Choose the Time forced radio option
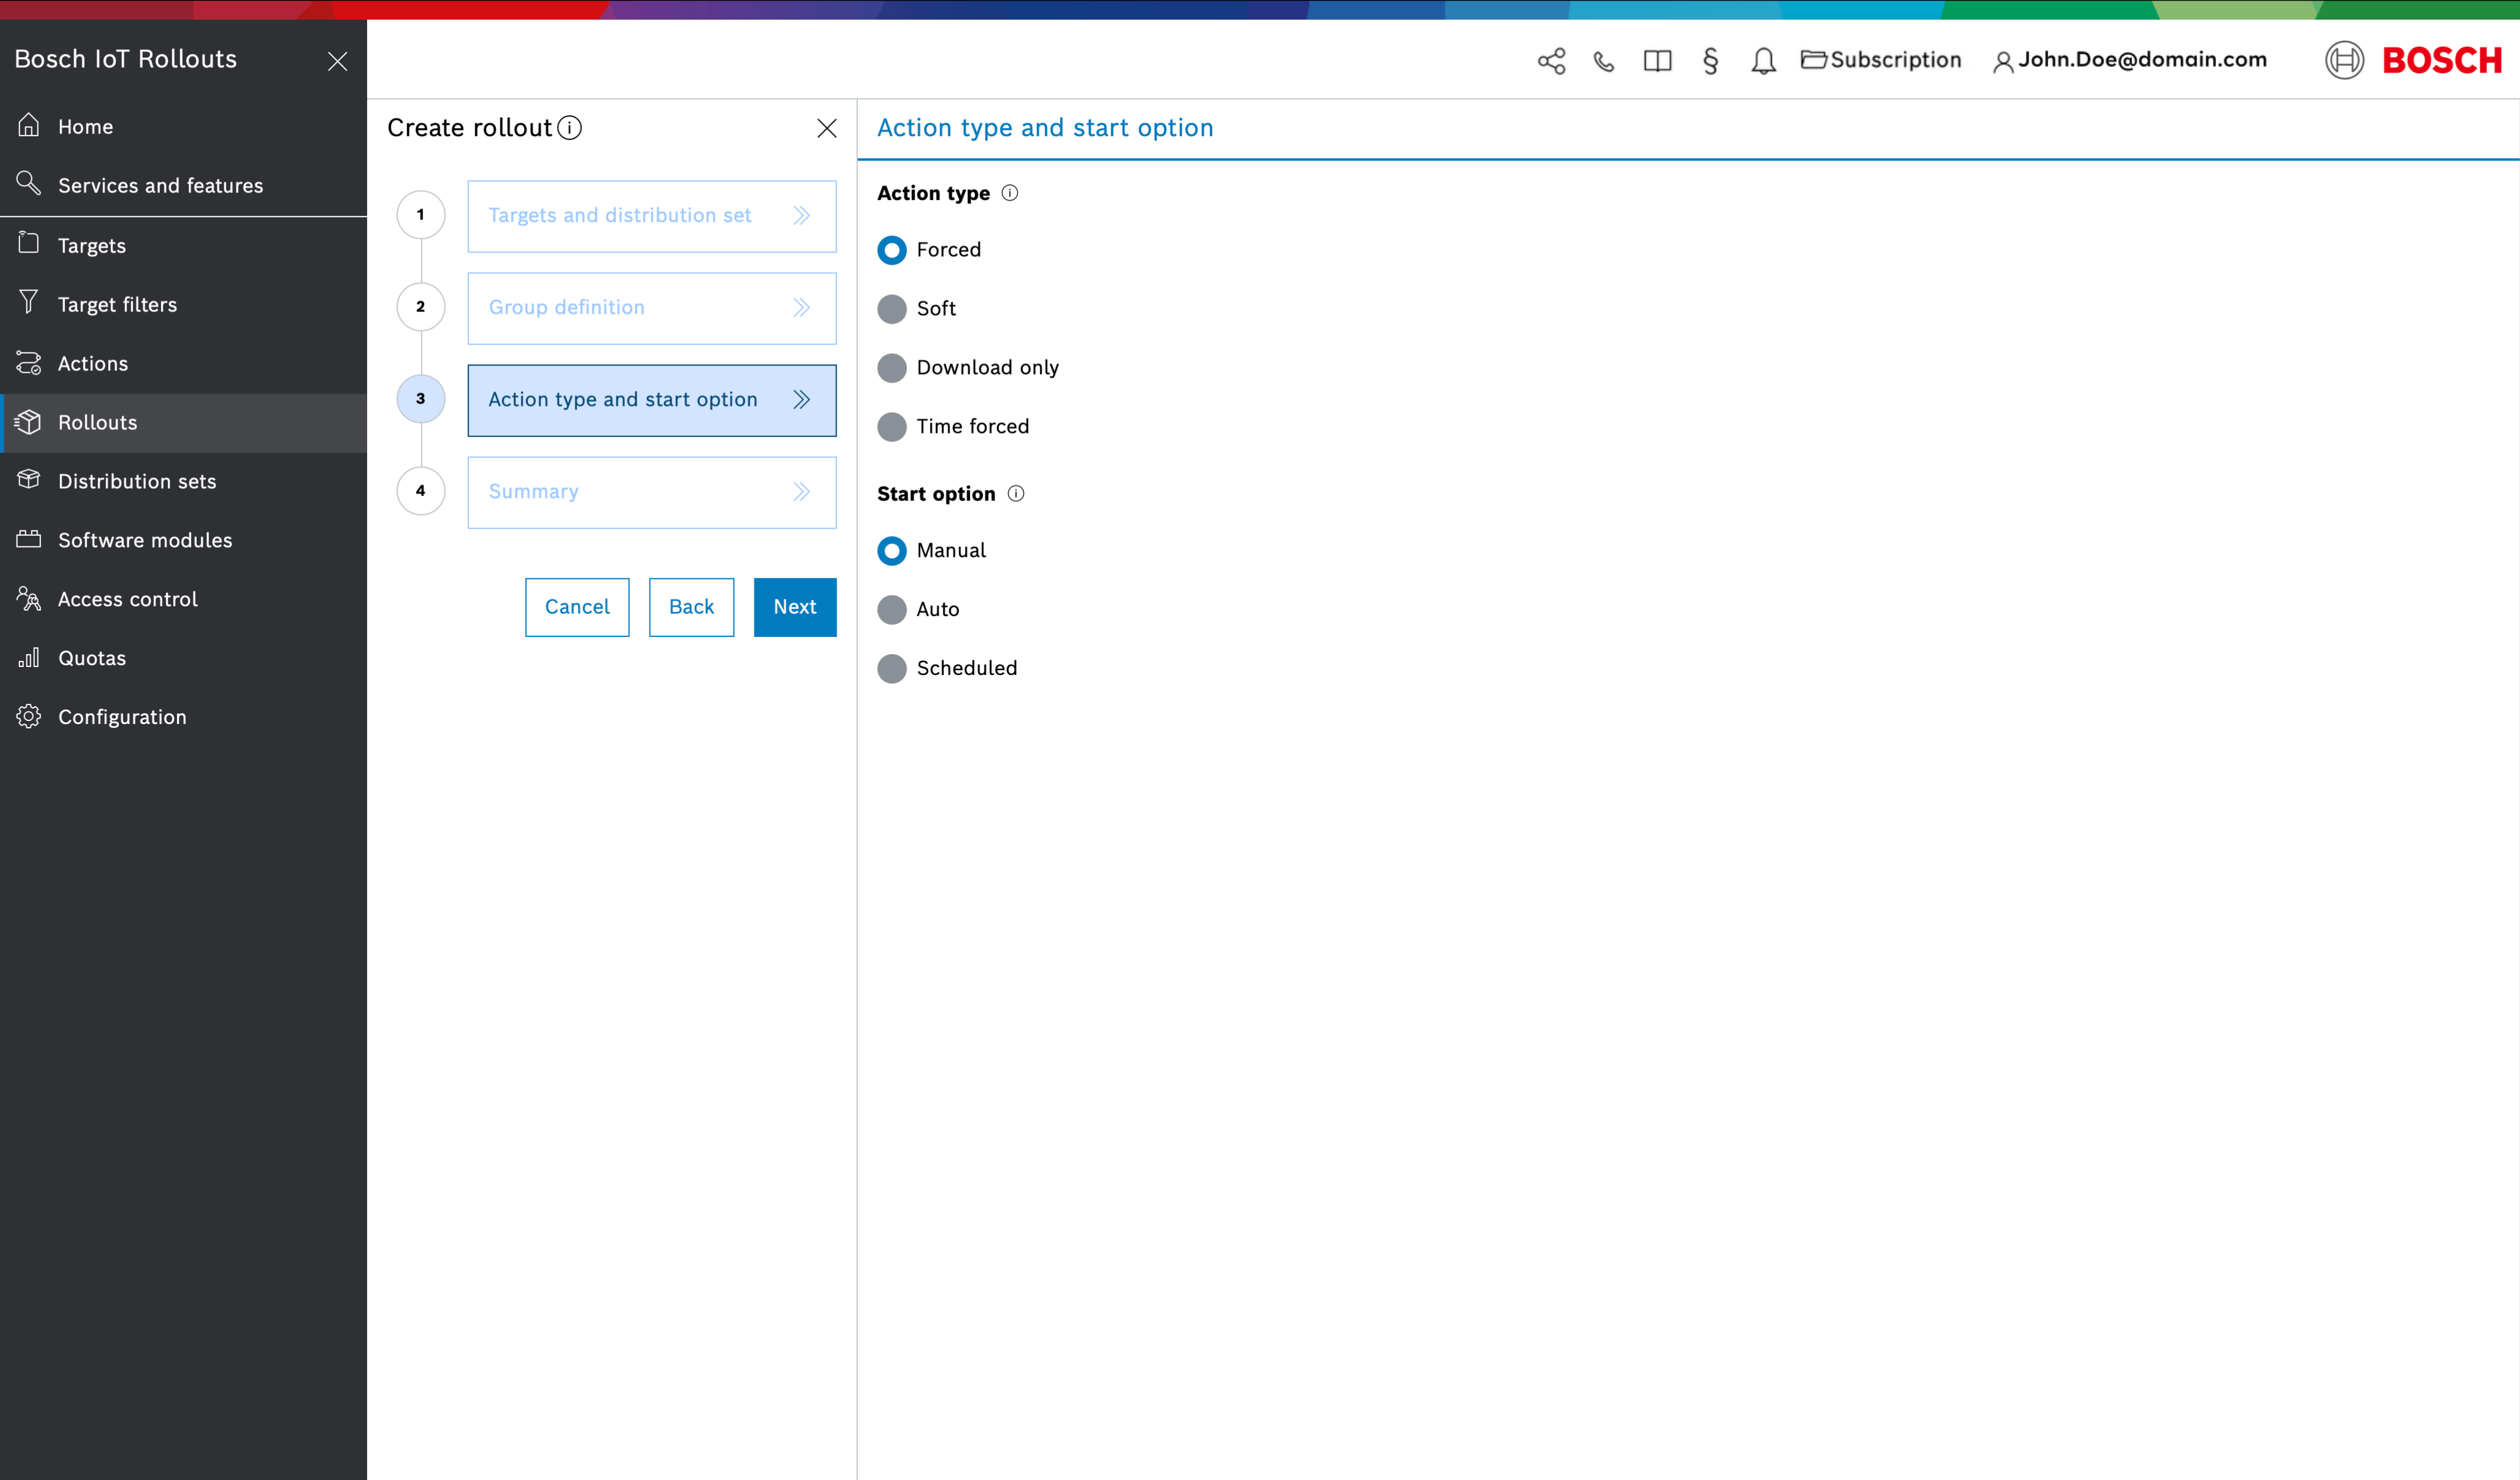Image resolution: width=2520 pixels, height=1480 pixels. coord(892,427)
